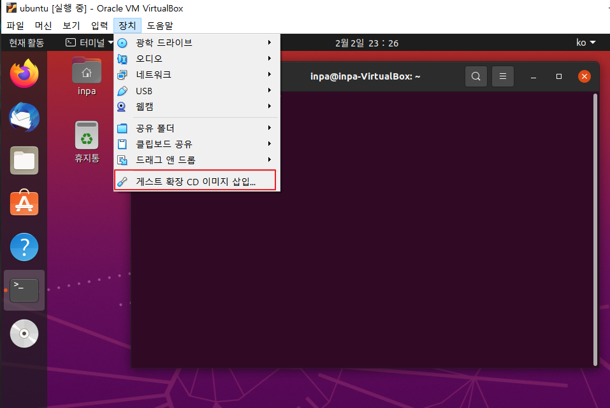
Task: Click the VirtualBox window title icon
Action: click(11, 8)
